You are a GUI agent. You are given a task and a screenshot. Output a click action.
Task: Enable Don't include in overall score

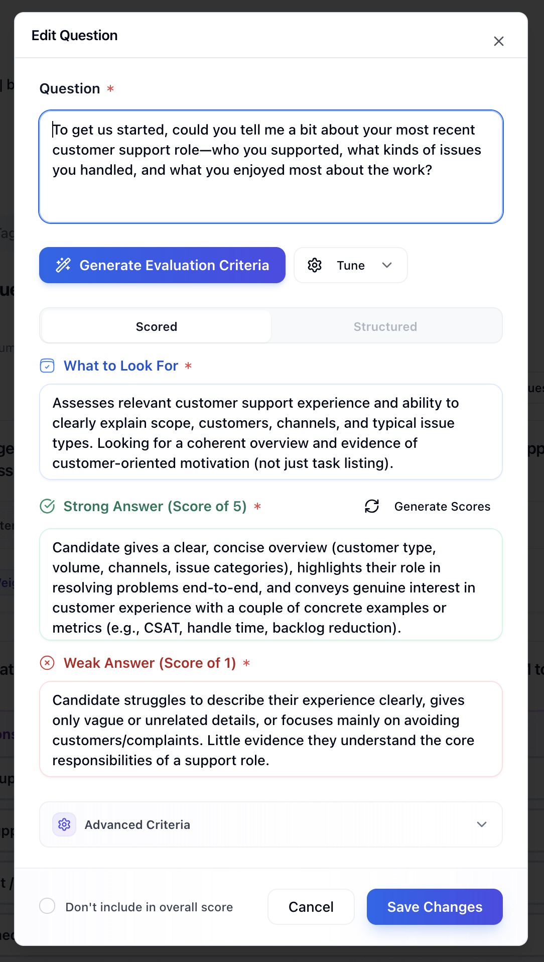pyautogui.click(x=47, y=906)
